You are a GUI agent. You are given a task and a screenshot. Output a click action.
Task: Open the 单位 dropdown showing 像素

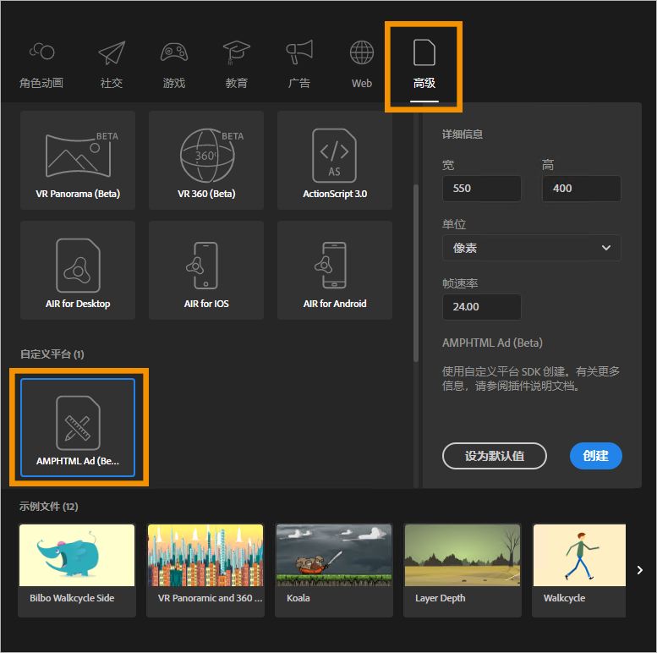[x=531, y=248]
